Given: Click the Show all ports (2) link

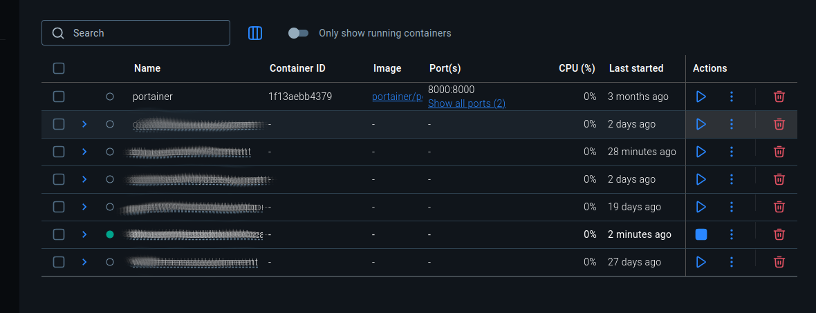Looking at the screenshot, I should [466, 103].
